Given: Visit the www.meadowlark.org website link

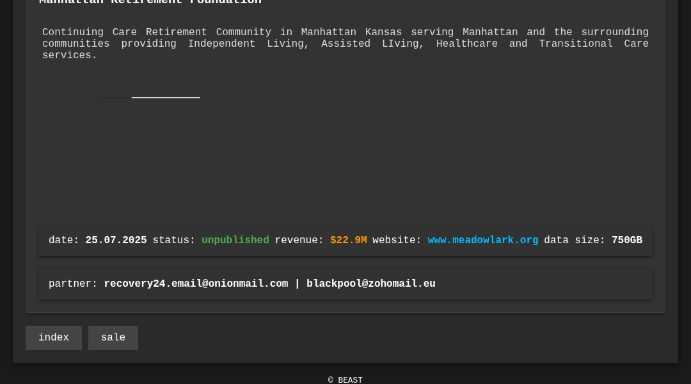Looking at the screenshot, I should click(483, 240).
